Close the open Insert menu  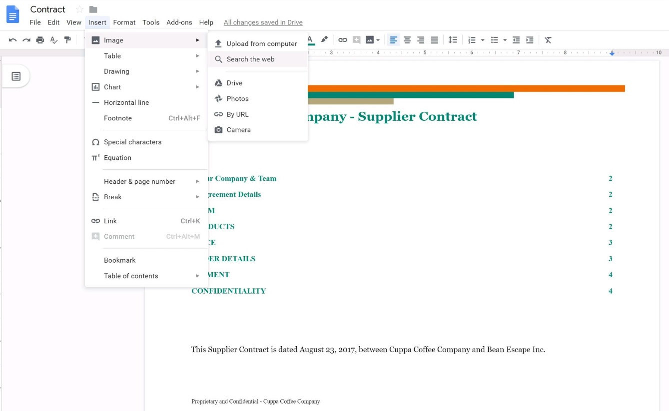tap(97, 22)
